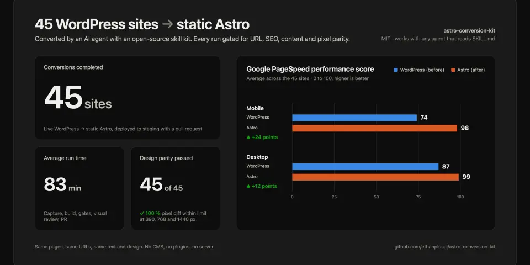The width and height of the screenshot is (530, 265).
Task: Click the arrow icon in the headline
Action: pyautogui.click(x=167, y=24)
